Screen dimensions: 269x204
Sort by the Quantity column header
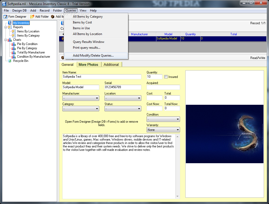tap(190, 34)
